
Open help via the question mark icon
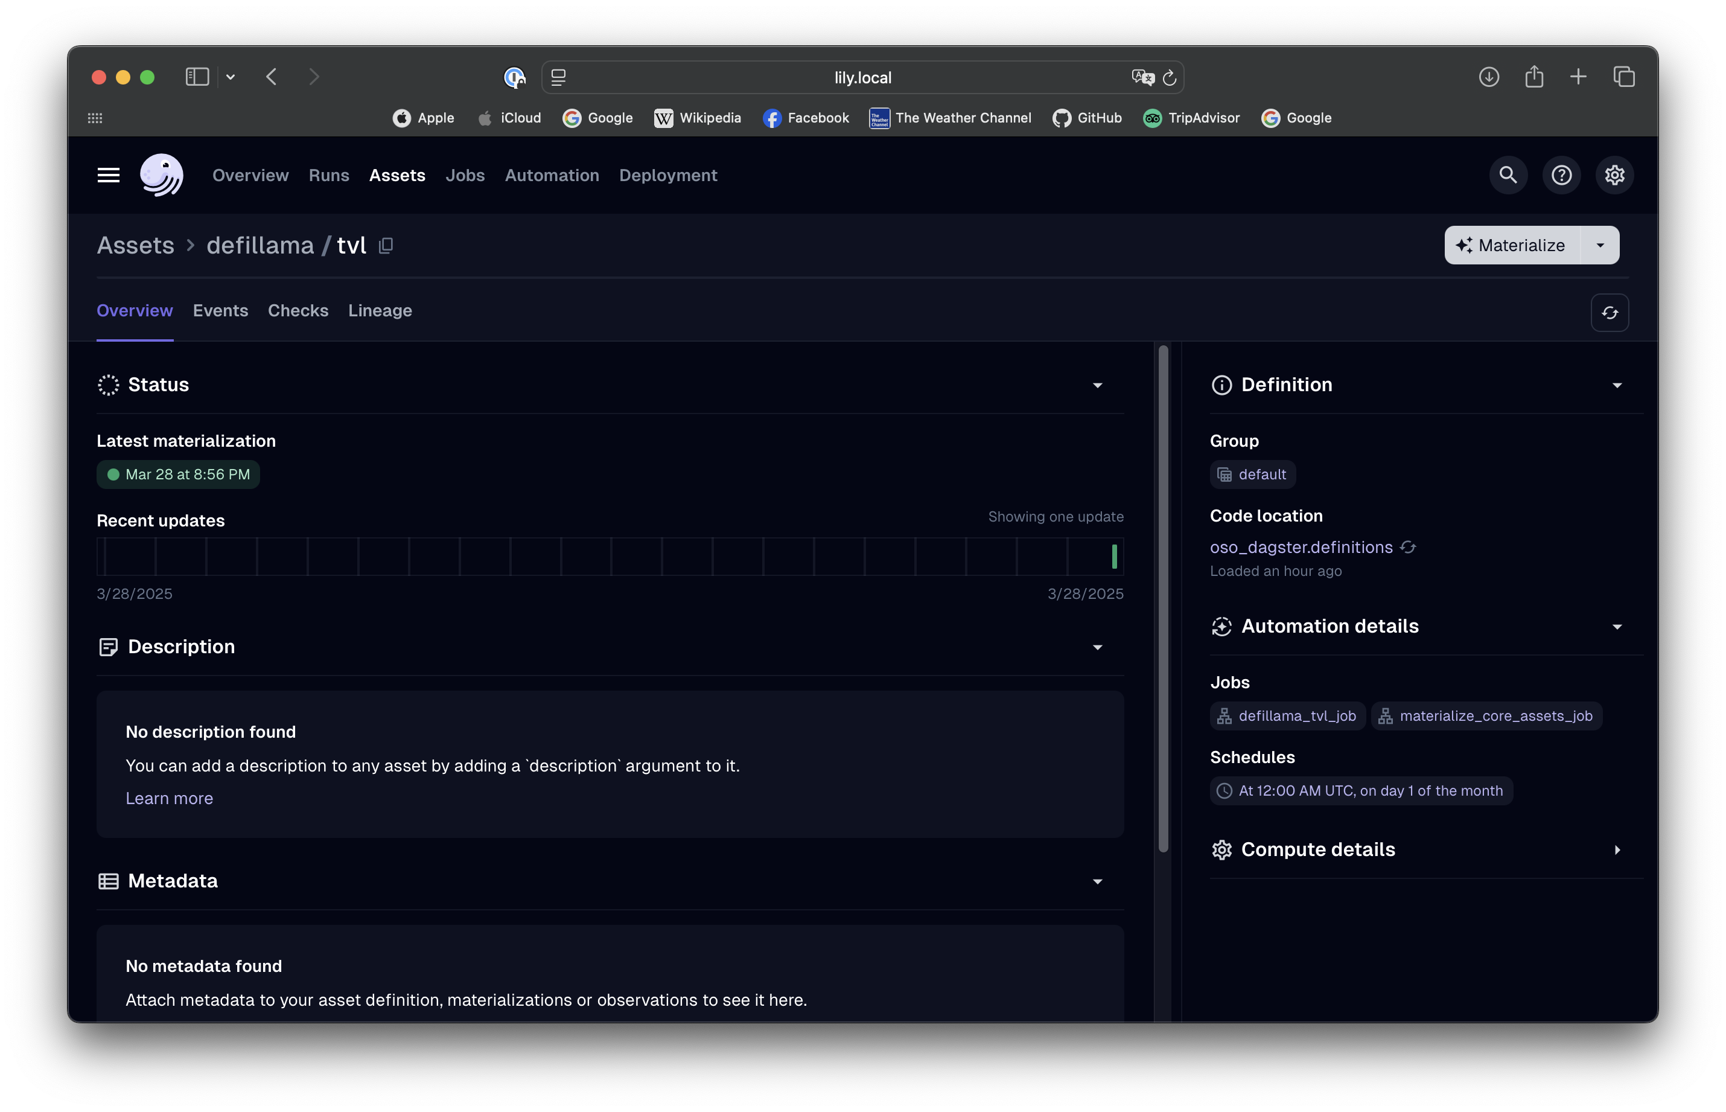point(1561,174)
